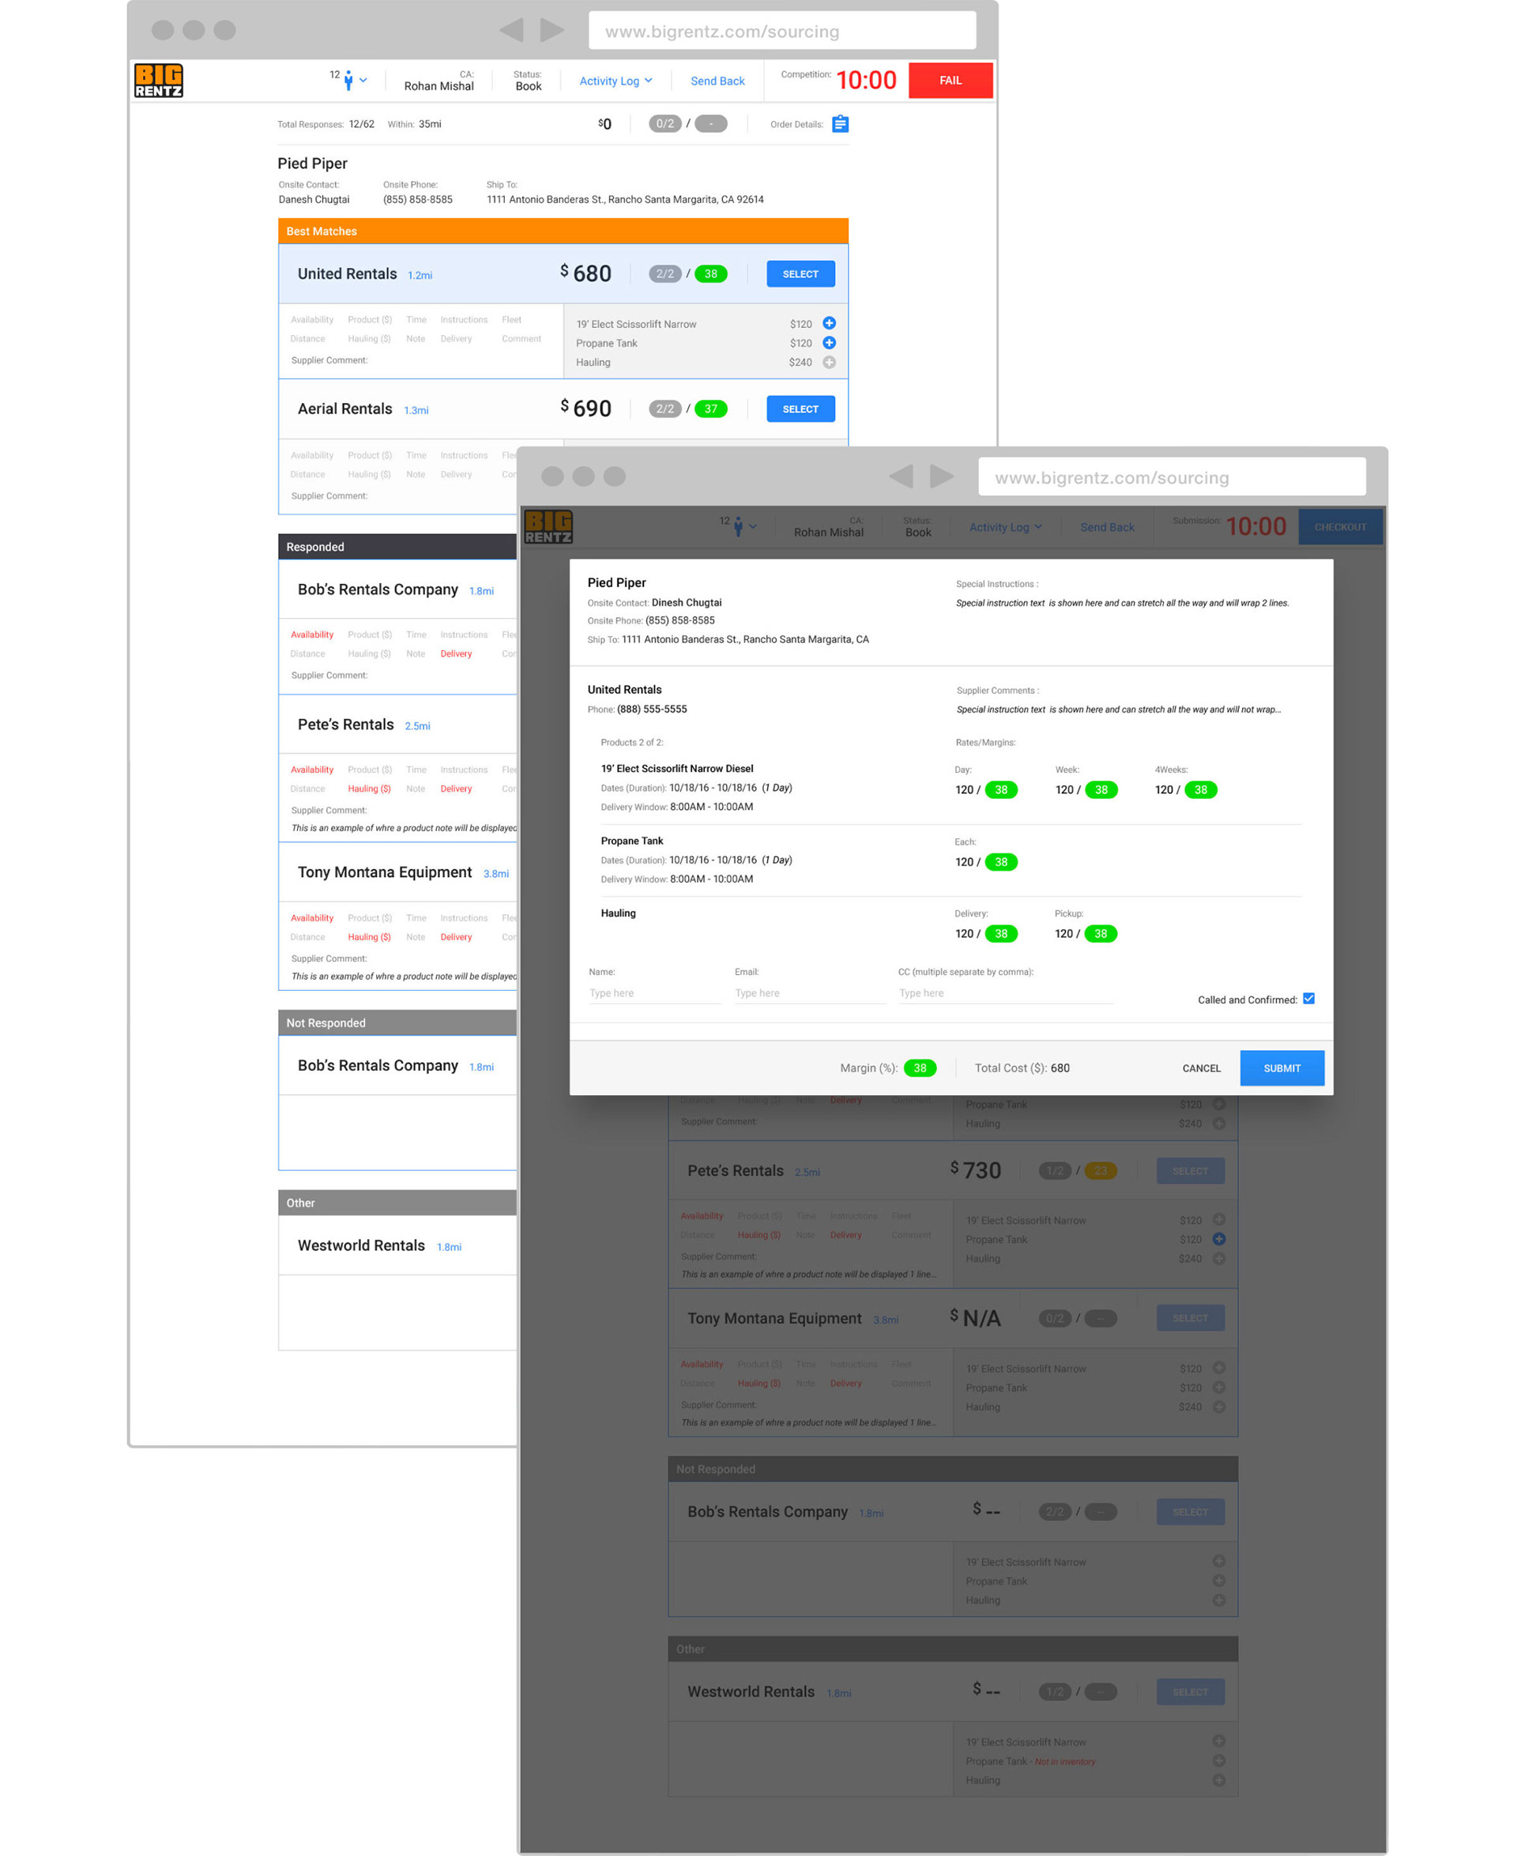Click the Responded section header
This screenshot has height=1856, width=1517.
[397, 547]
